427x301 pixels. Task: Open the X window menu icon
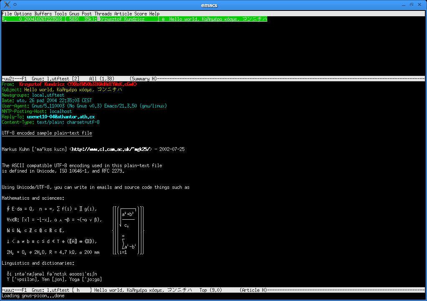(8, 4)
